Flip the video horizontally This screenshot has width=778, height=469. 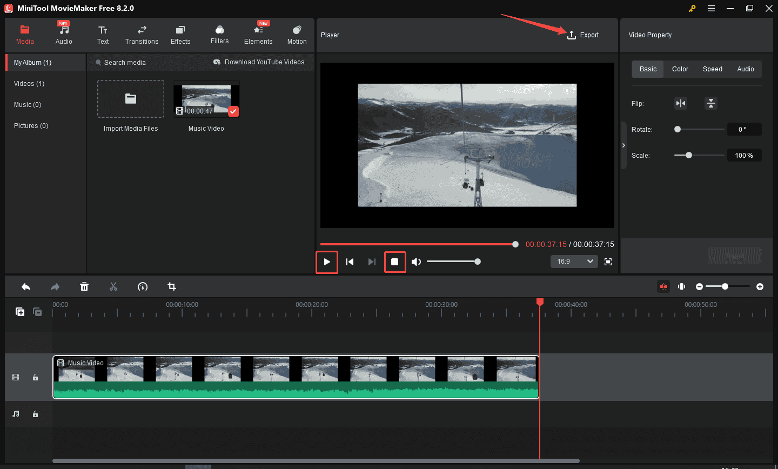pos(681,103)
